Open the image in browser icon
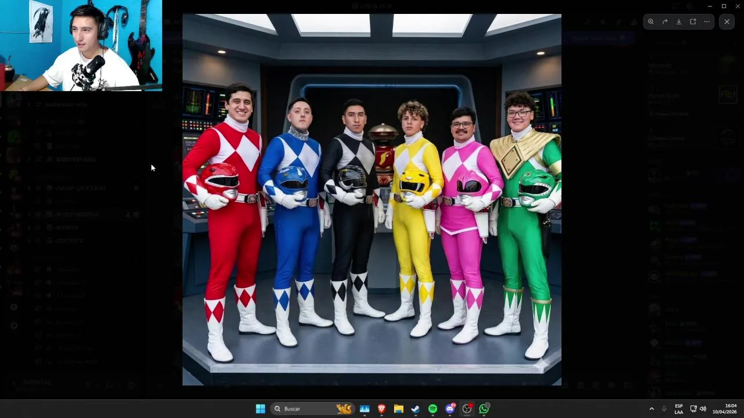 point(693,21)
